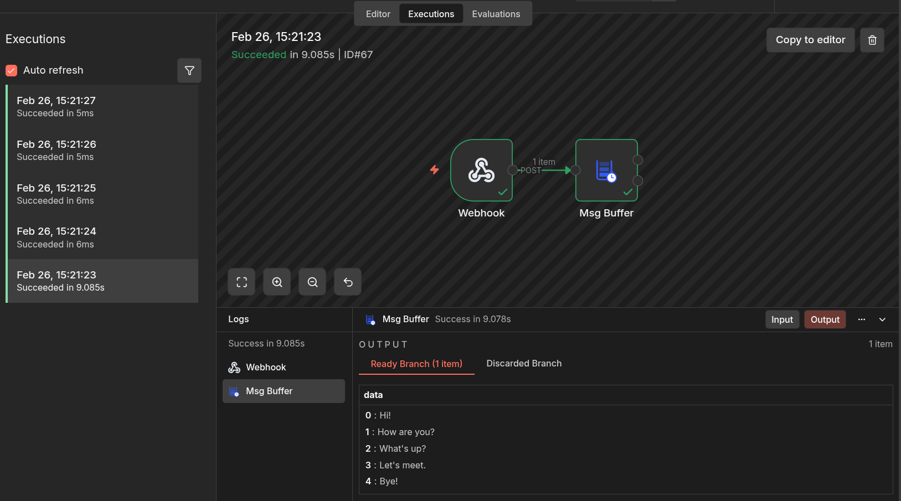Viewport: 901px width, 501px height.
Task: Click the lower output connector of Msg Buffer
Action: (x=638, y=180)
